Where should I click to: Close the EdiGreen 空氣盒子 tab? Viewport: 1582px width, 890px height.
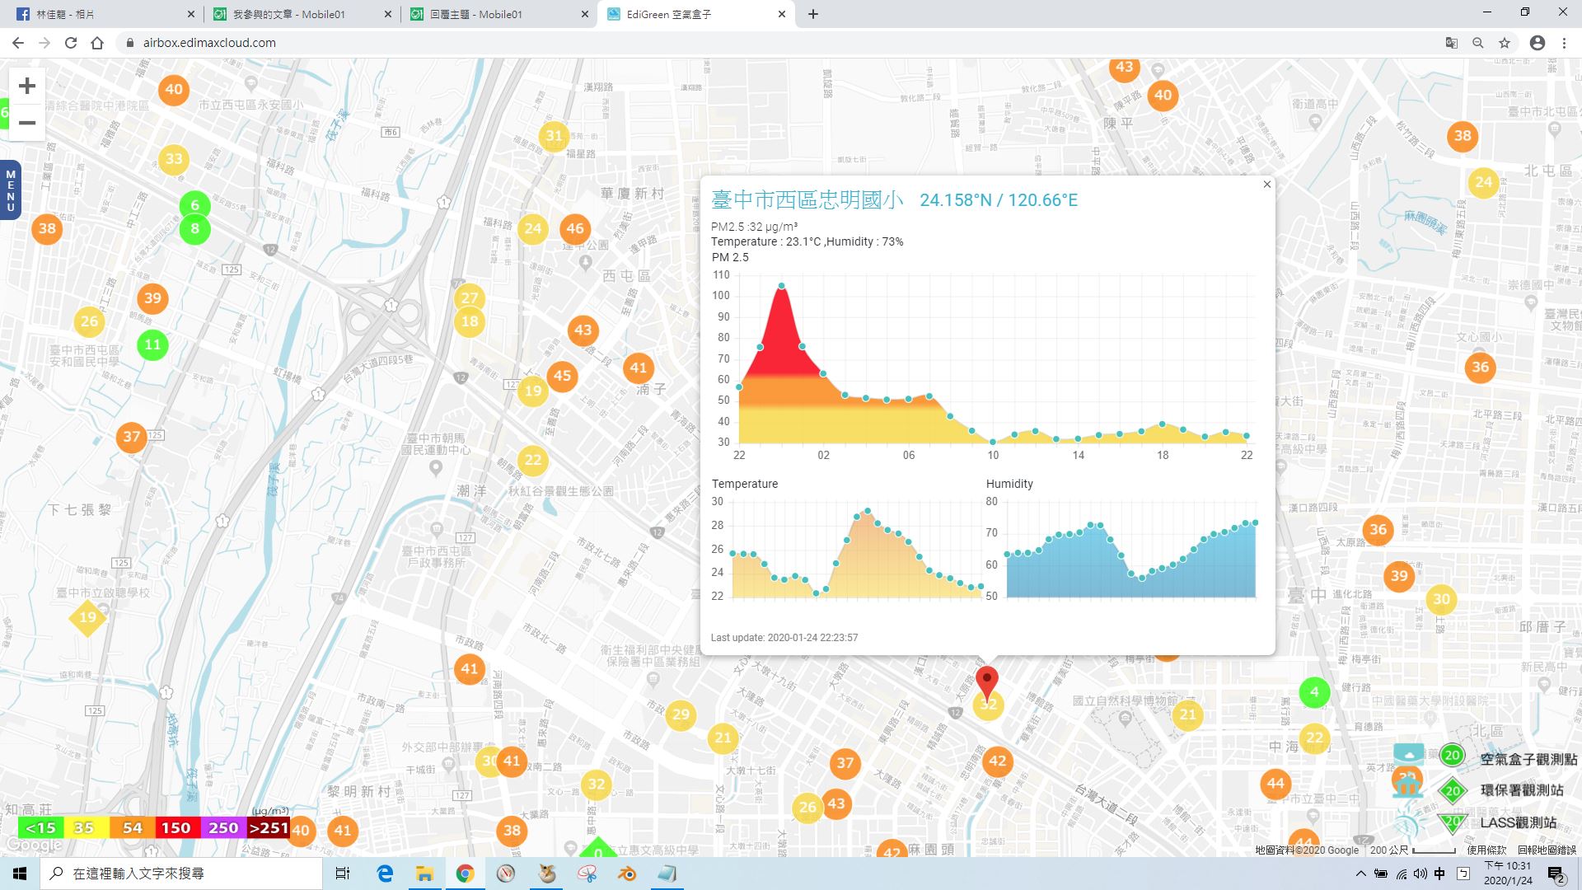coord(782,14)
